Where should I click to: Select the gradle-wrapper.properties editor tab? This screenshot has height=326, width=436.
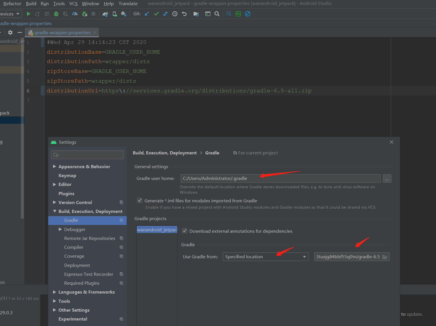[x=62, y=33]
